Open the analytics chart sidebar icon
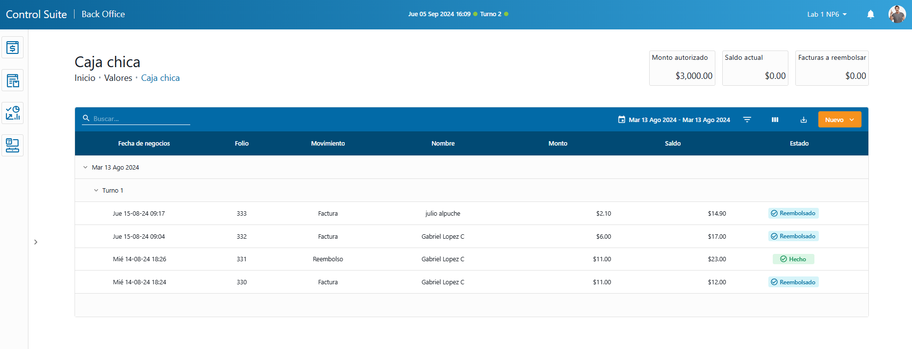Image resolution: width=912 pixels, height=349 pixels. tap(12, 113)
